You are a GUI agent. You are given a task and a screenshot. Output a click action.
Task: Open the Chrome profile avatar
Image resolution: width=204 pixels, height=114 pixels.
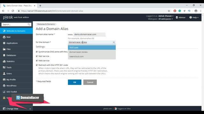[x=196, y=11]
